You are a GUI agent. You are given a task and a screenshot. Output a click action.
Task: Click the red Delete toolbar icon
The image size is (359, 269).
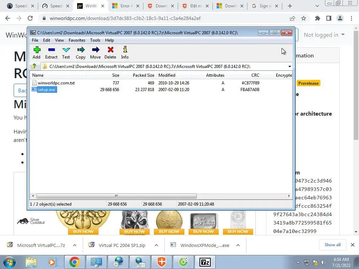pos(110,53)
